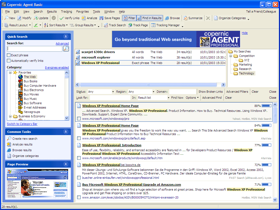Viewport: 280px width, 210px height.
Task: Click the 8 engines enabled link
Action: click(x=57, y=68)
